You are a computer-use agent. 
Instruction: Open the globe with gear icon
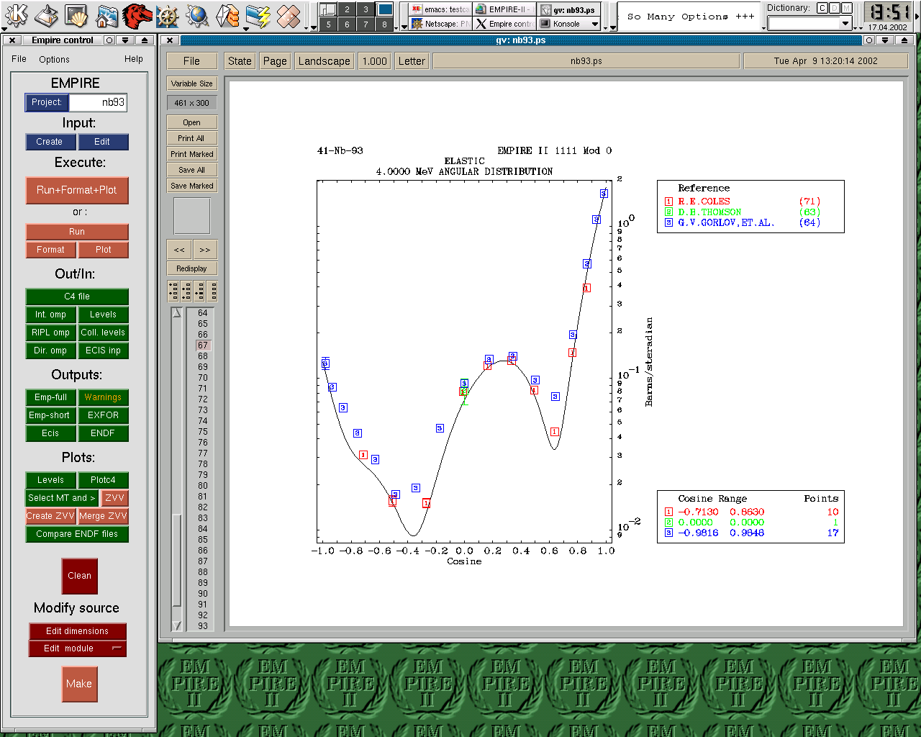(x=197, y=14)
